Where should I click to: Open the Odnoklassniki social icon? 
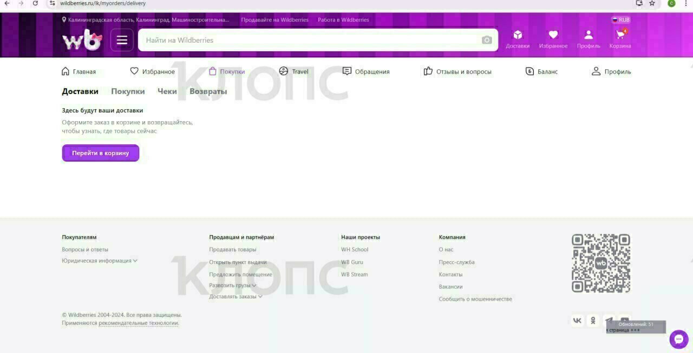[x=593, y=321]
